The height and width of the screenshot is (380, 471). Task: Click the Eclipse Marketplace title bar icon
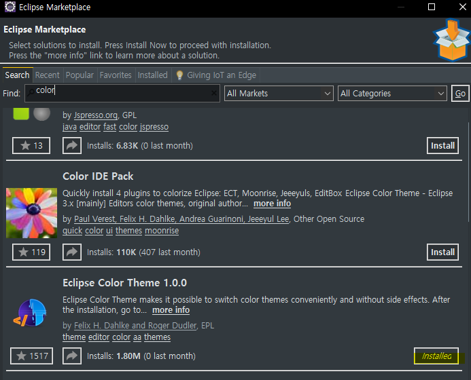[x=10, y=7]
